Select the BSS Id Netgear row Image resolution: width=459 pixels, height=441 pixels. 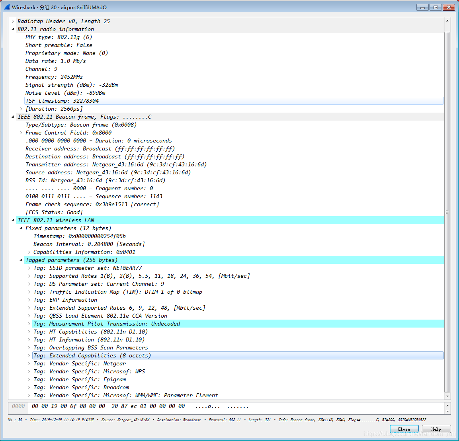[234, 181]
